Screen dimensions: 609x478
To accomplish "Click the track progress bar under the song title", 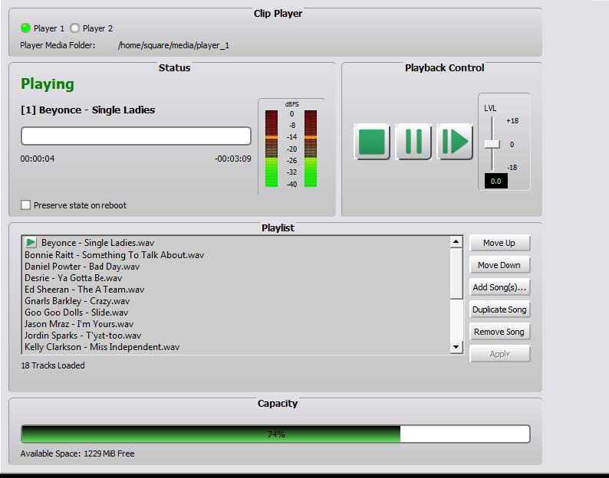I will [x=136, y=136].
